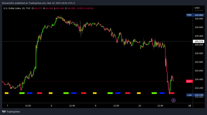207x115 pixels.
Task: Open the TradingView logo link
Action: click(11, 112)
